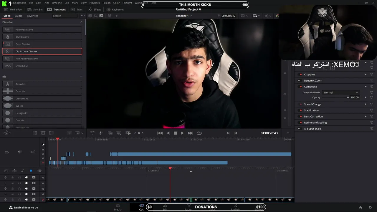Click the flip vertical icon in inspector
The image size is (377, 212).
[332, 68]
